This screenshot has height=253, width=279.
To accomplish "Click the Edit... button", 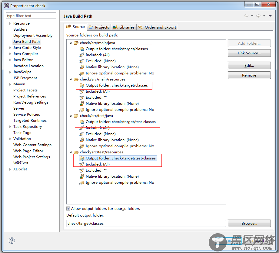I will (x=249, y=66).
